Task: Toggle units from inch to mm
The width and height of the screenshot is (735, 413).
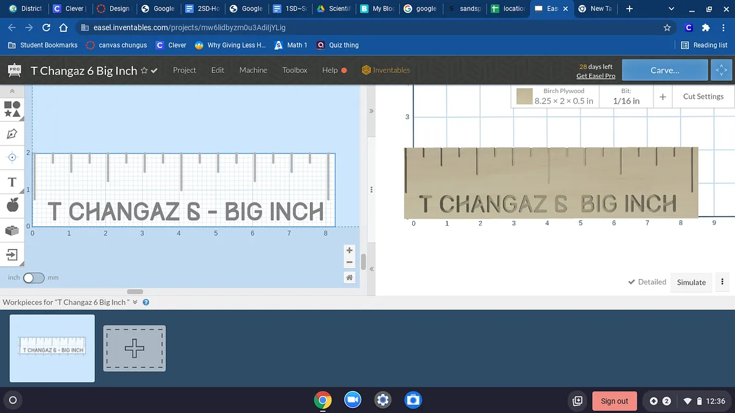Action: (34, 278)
